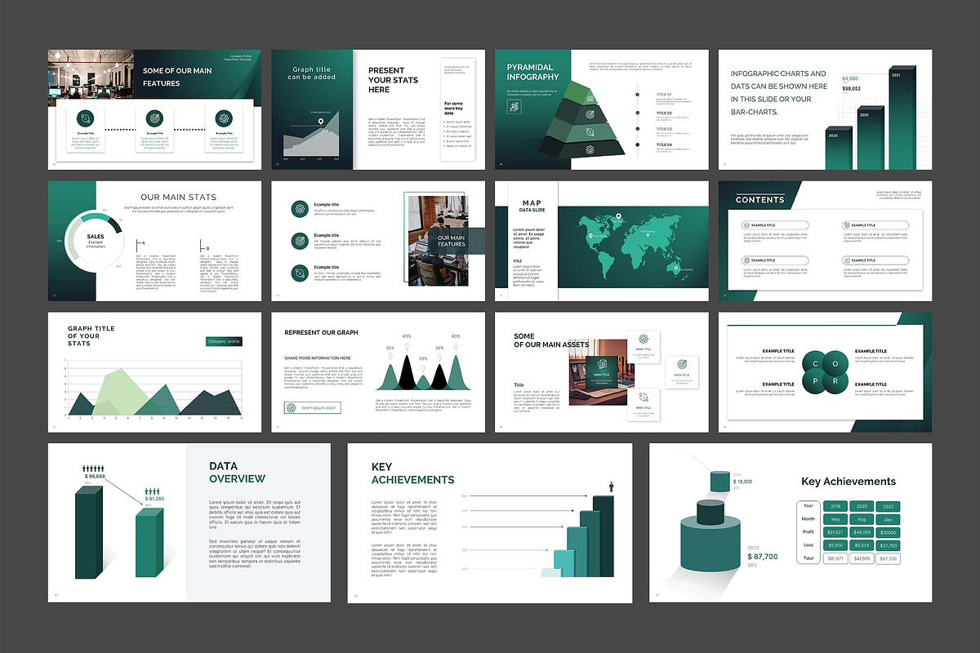Click target icon in Some Of Our Main Features slide

click(x=155, y=118)
